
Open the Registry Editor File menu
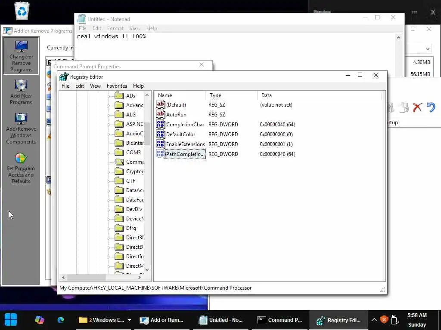pos(65,86)
